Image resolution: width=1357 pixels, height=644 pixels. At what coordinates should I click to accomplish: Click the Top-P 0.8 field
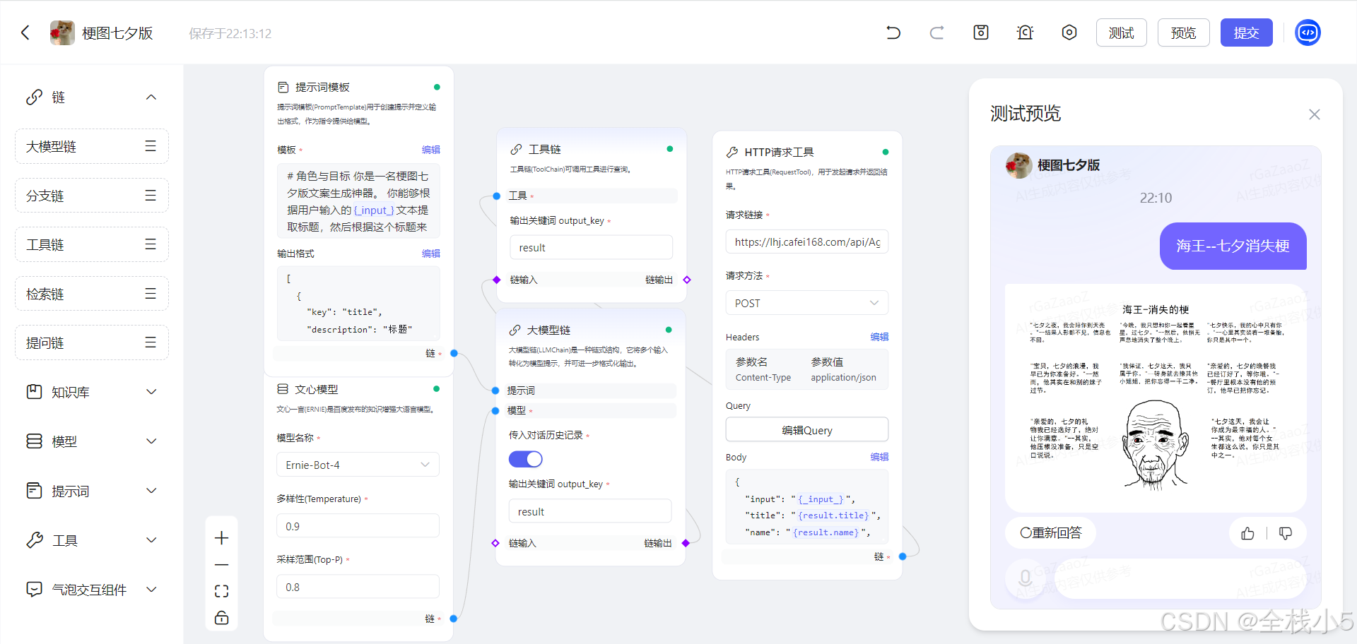(358, 587)
